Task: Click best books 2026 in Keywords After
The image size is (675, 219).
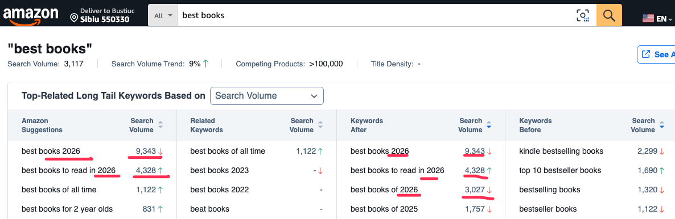Action: 380,151
